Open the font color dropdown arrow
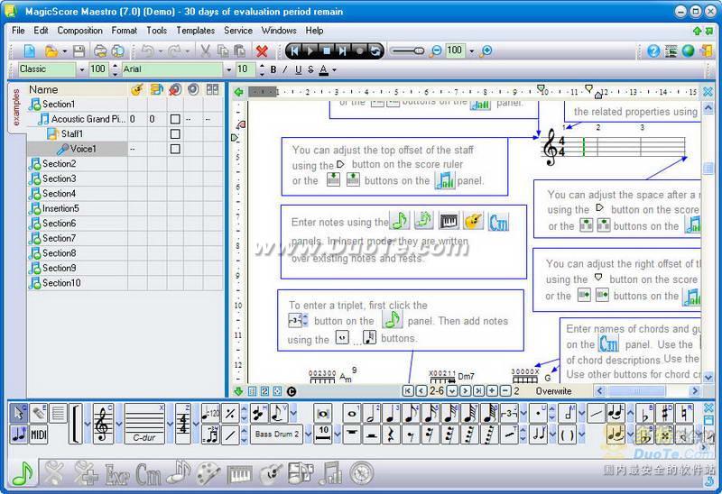Image resolution: width=722 pixels, height=494 pixels. [334, 70]
